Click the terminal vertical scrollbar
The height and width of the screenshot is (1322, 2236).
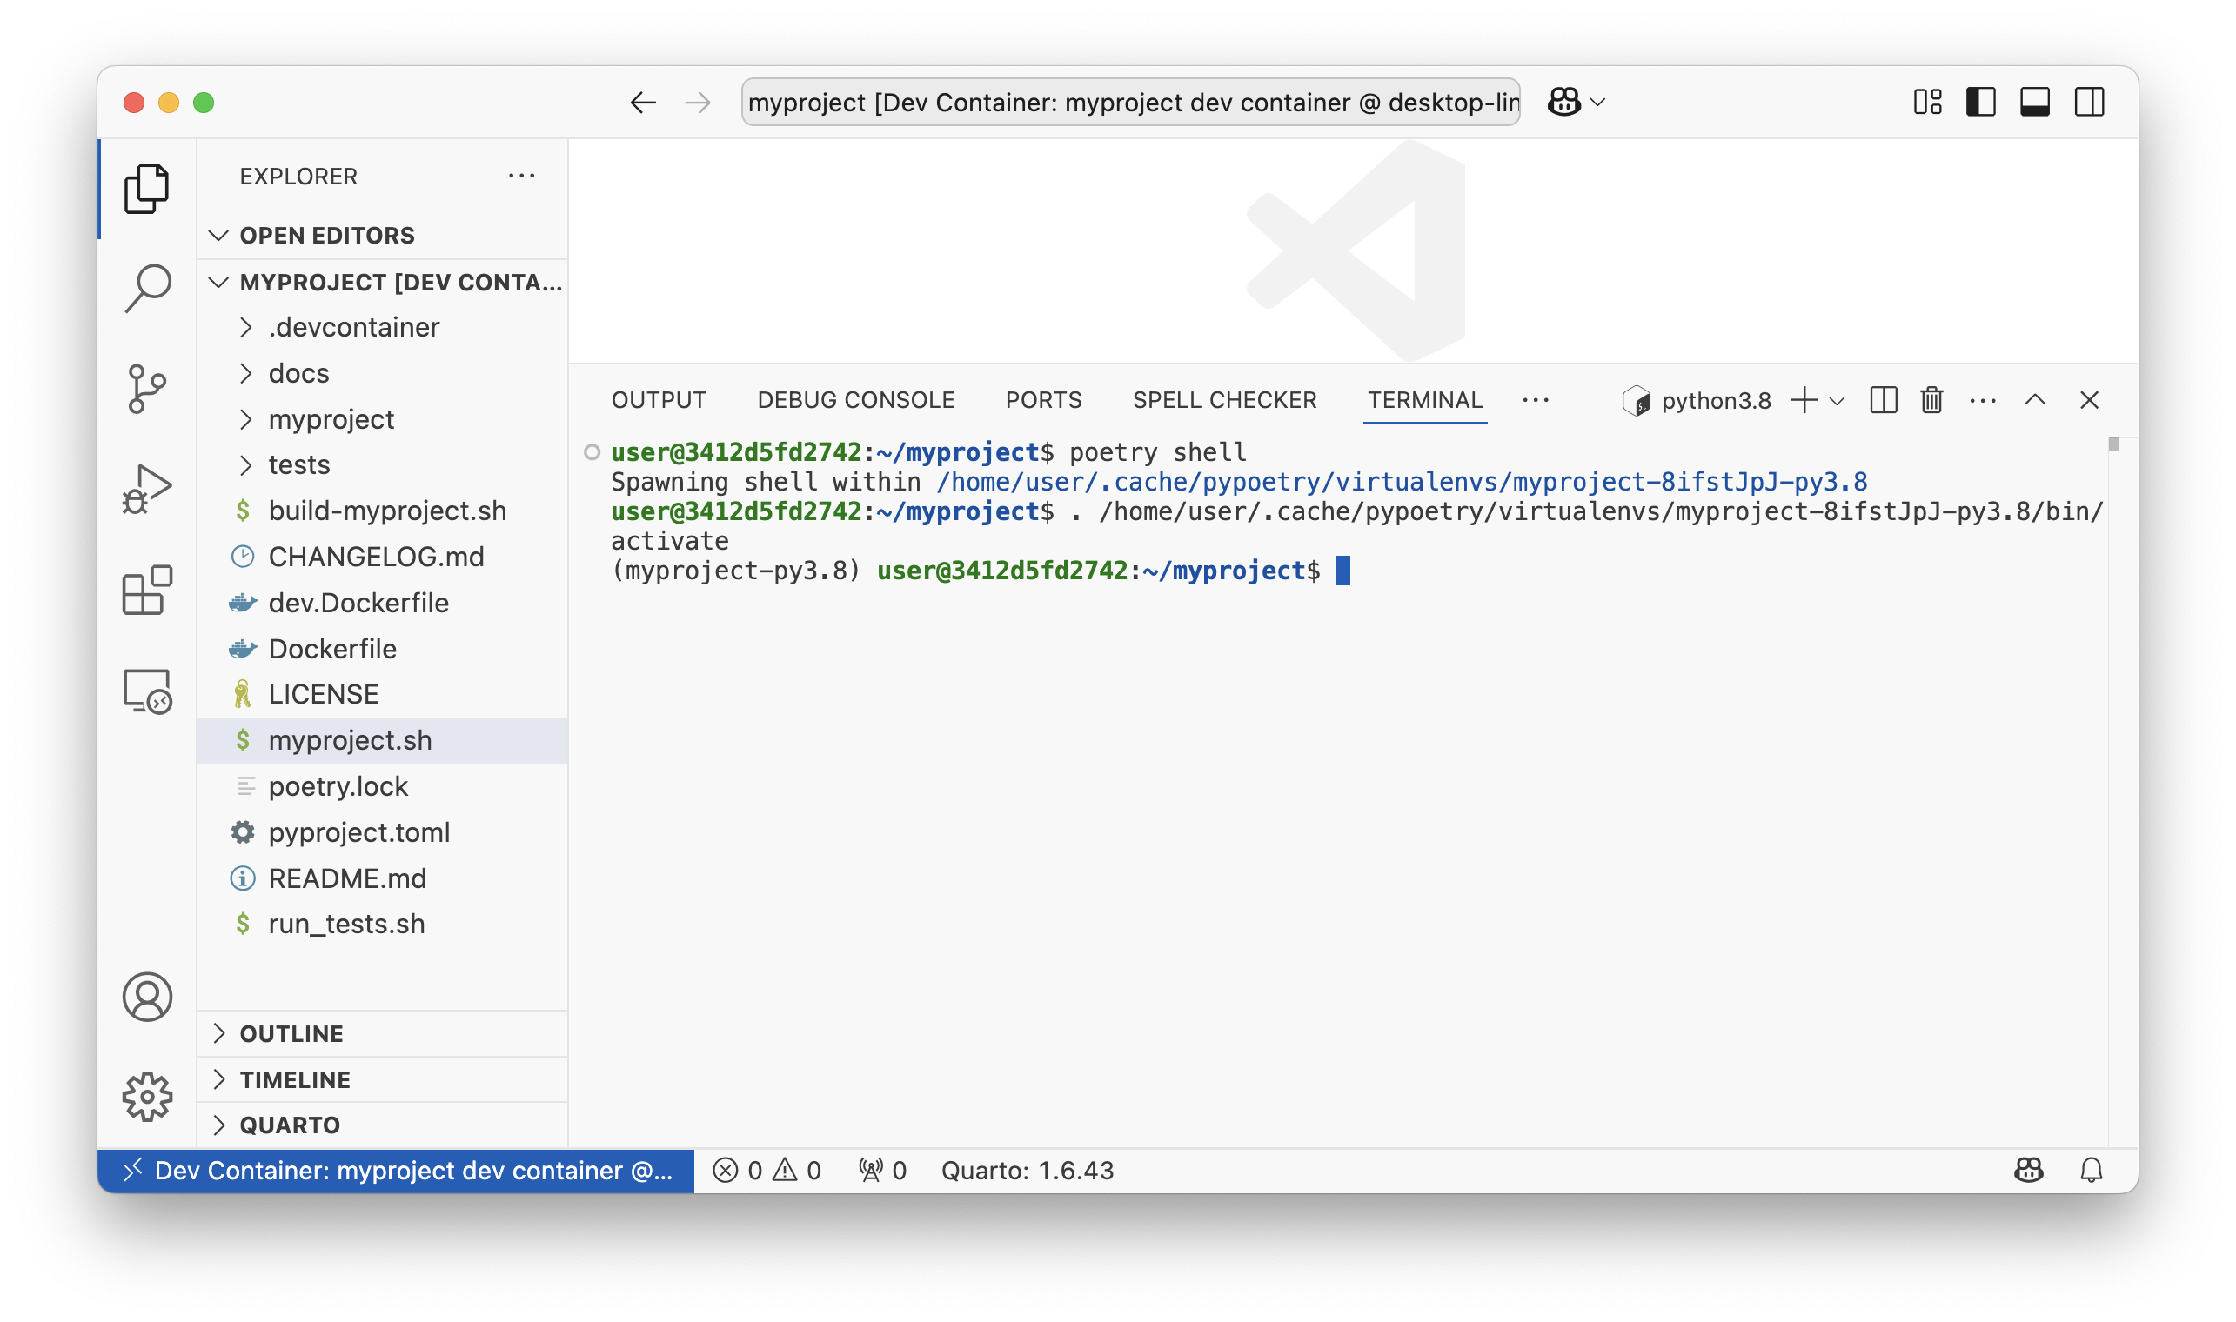[2112, 444]
